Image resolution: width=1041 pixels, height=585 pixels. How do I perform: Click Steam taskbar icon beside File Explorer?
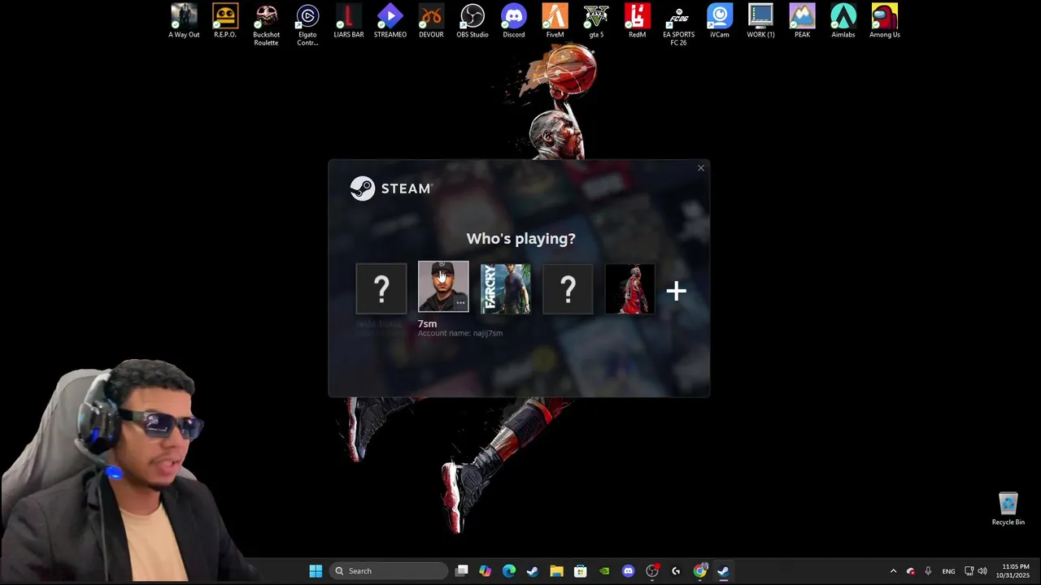pos(533,571)
